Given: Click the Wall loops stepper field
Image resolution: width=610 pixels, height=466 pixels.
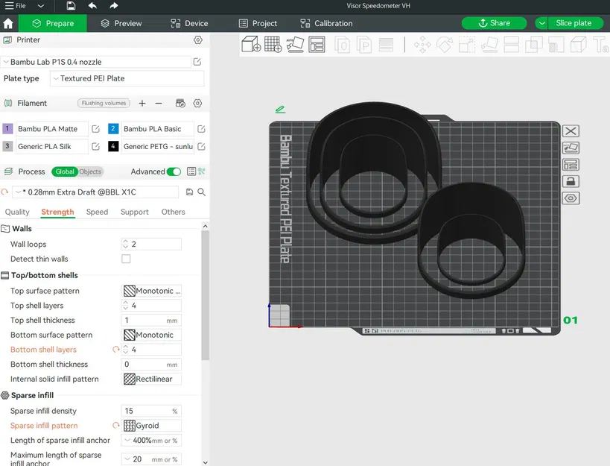Looking at the screenshot, I should 152,244.
